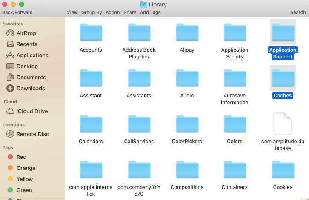Open the Group By dropdown

point(92,12)
